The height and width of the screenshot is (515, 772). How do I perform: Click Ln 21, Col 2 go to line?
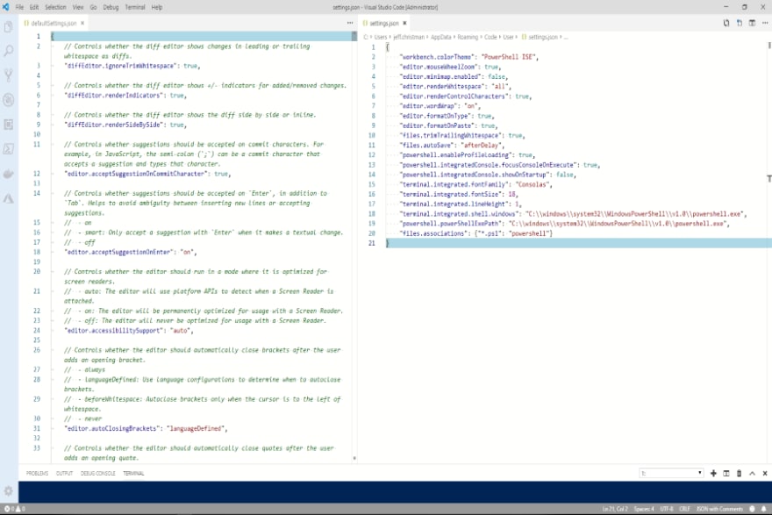coord(615,509)
